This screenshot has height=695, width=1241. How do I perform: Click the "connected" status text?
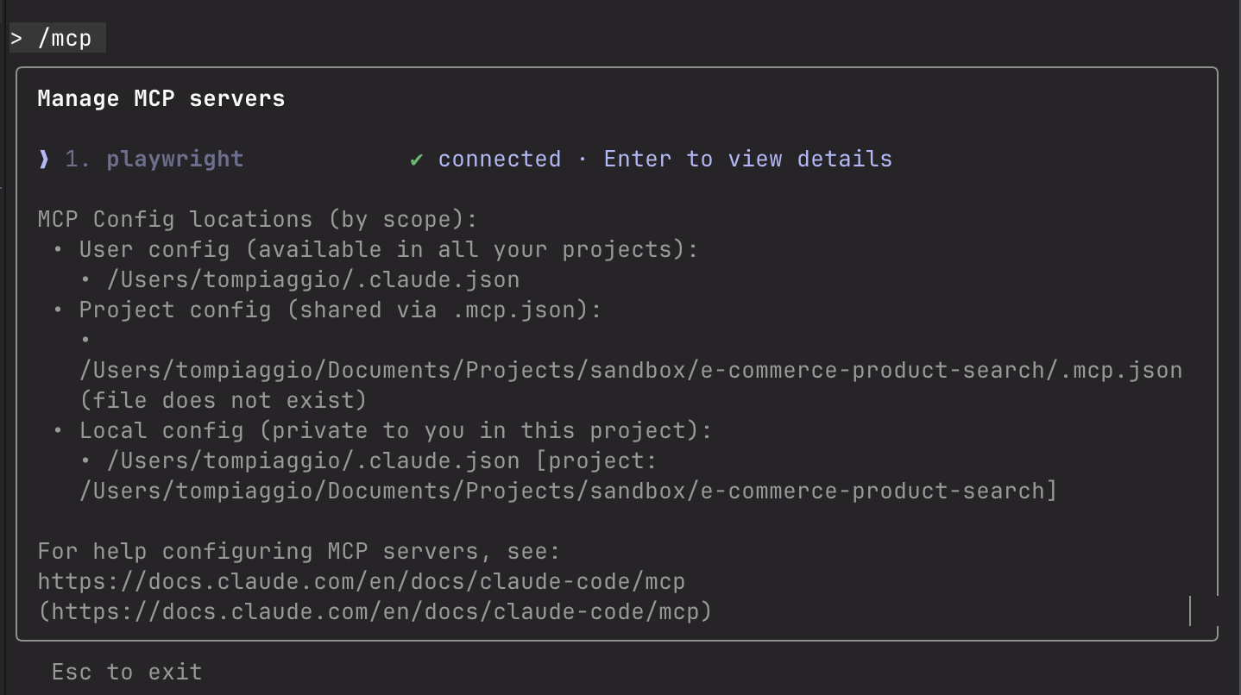(499, 160)
